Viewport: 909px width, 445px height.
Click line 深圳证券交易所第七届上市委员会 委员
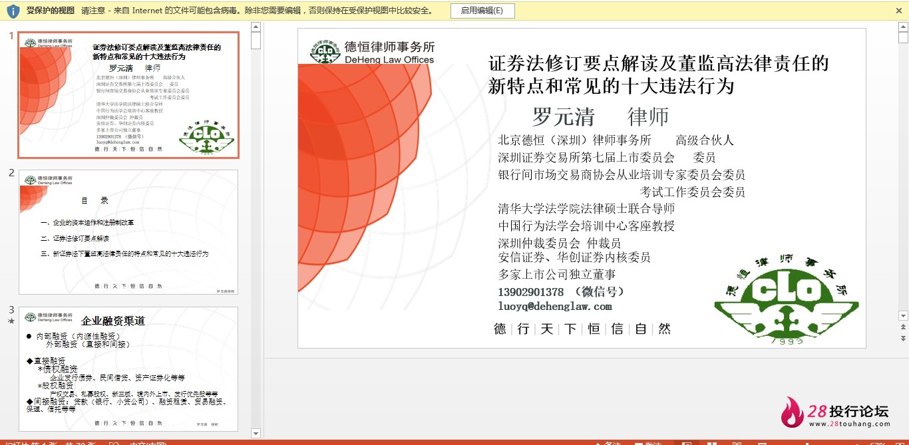(607, 158)
